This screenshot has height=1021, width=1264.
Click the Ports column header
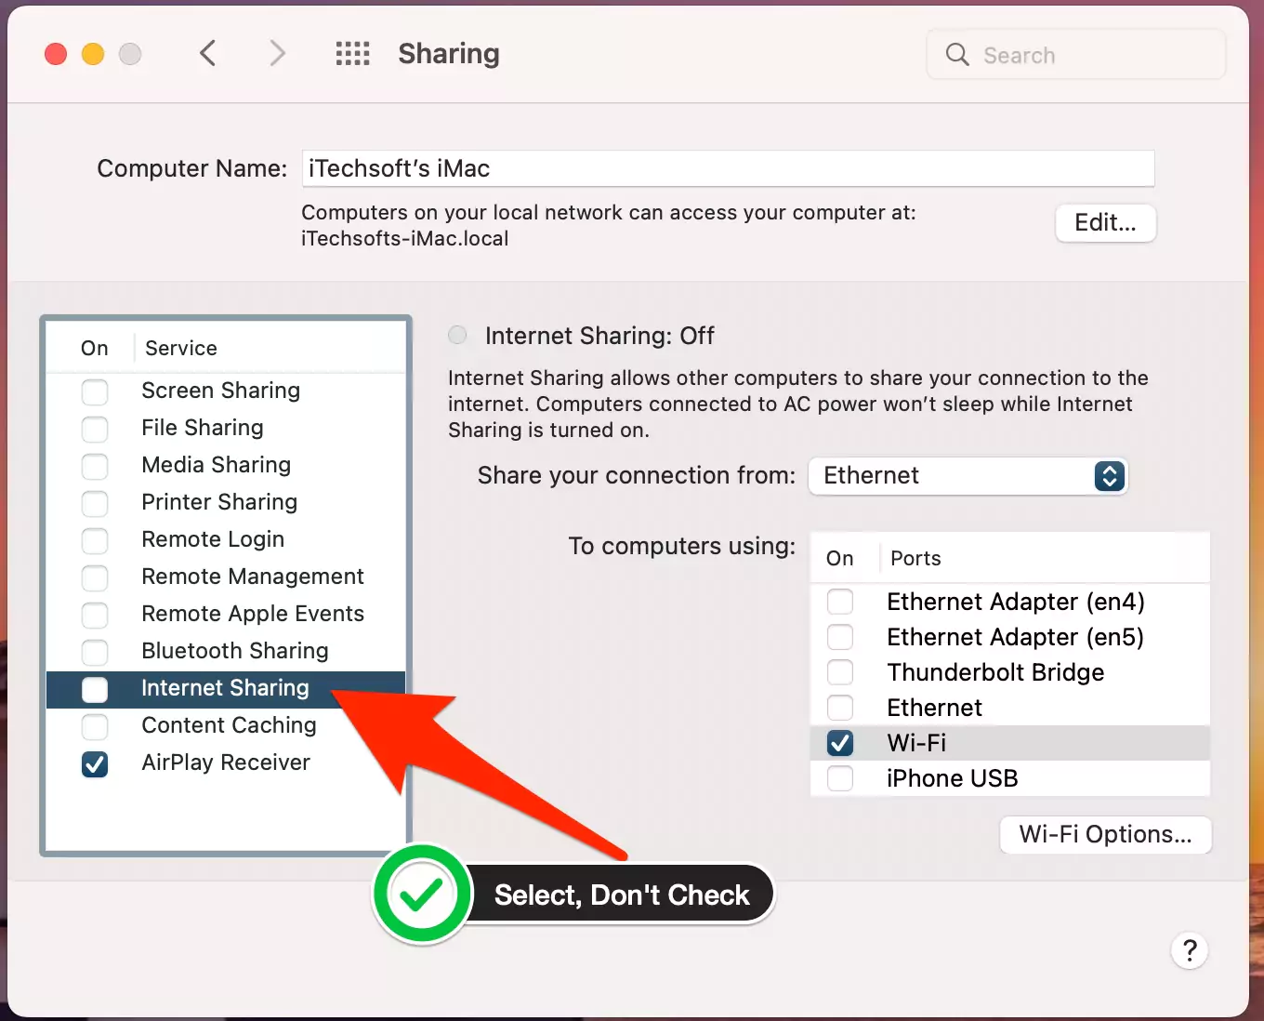(x=915, y=558)
